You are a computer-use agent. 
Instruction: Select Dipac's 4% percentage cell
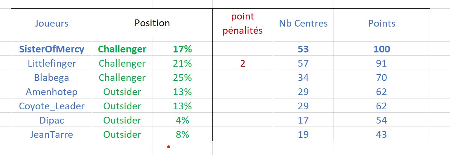[x=182, y=121]
